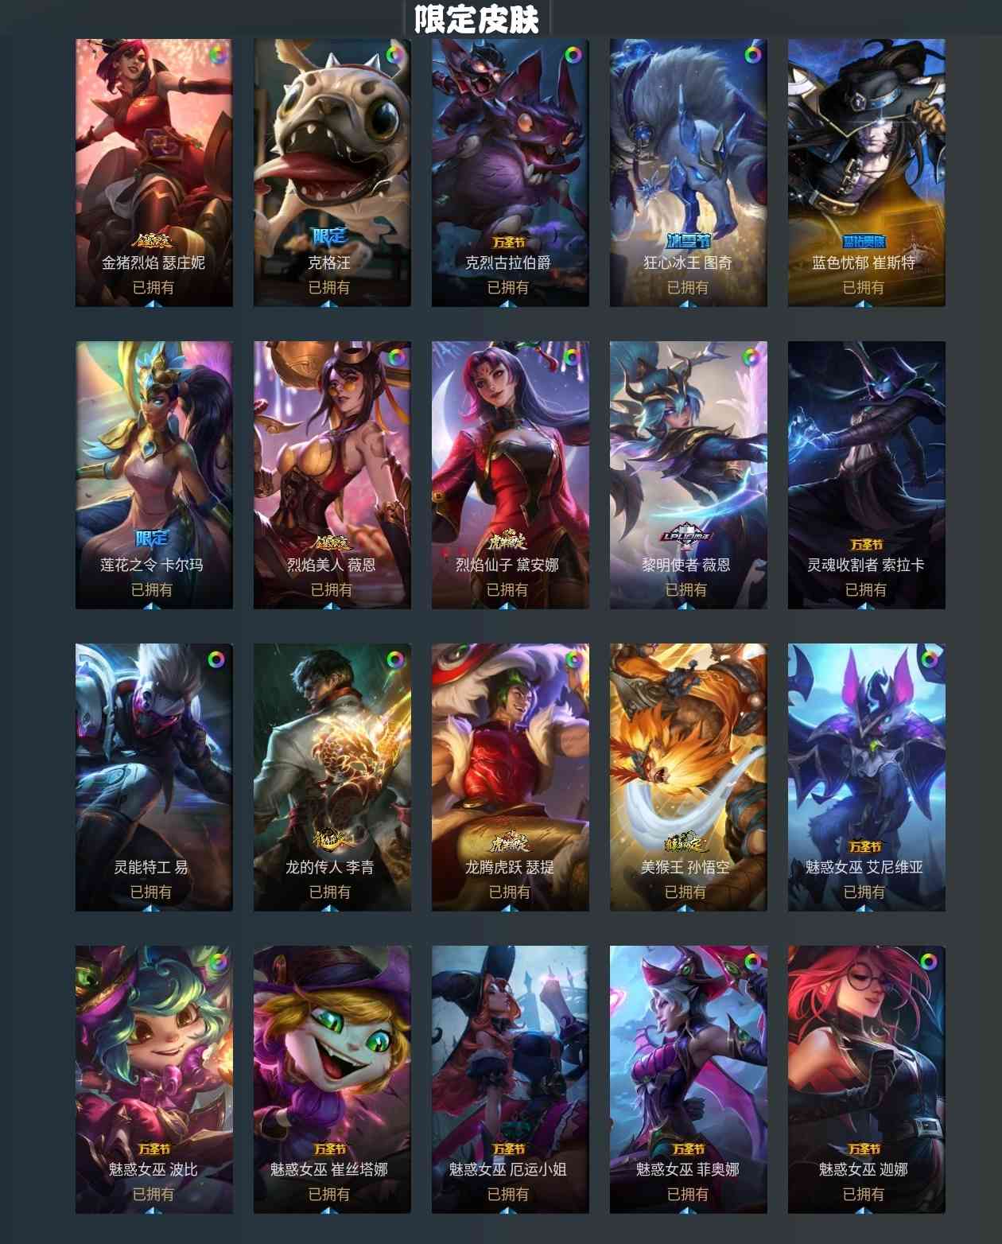Click chroma wheel on 狂心冰王 图奇 card
The height and width of the screenshot is (1244, 1002).
tap(751, 54)
